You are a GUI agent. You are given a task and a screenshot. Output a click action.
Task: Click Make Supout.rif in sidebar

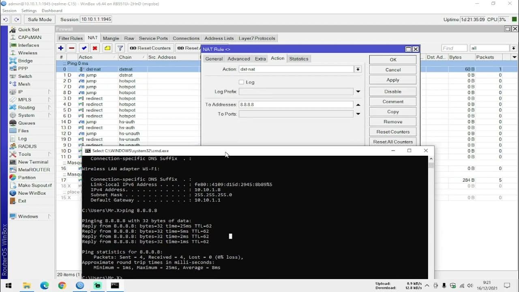click(35, 185)
